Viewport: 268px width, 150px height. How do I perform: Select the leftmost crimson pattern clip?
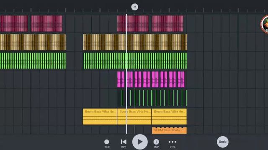(x=14, y=23)
